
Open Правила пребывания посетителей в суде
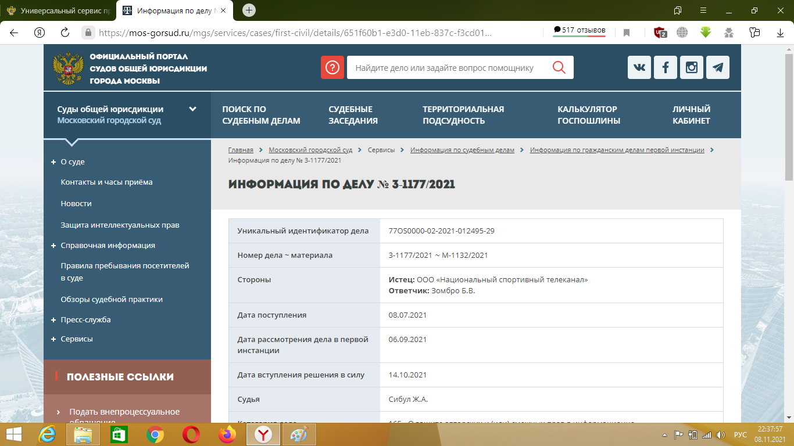click(125, 271)
